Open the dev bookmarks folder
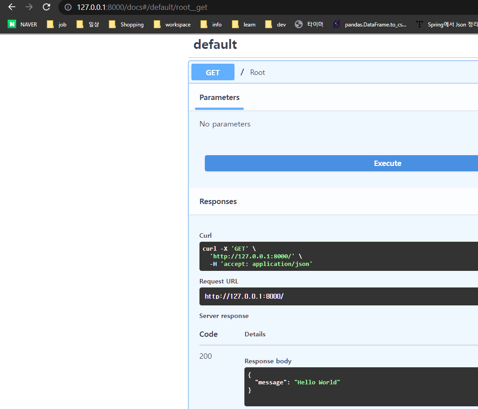 [275, 24]
